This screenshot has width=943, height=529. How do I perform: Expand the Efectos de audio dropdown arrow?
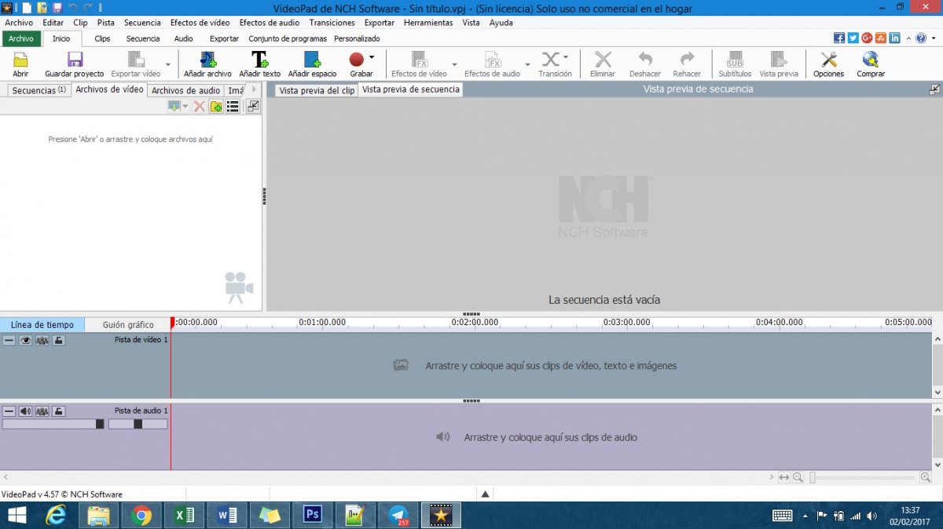pos(527,65)
